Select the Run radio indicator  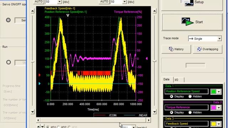coord(9,62)
